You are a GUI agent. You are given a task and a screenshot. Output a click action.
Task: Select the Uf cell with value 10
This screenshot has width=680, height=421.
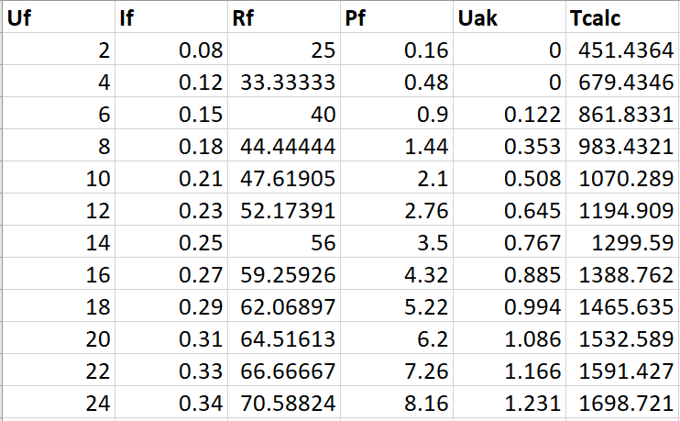pos(57,179)
